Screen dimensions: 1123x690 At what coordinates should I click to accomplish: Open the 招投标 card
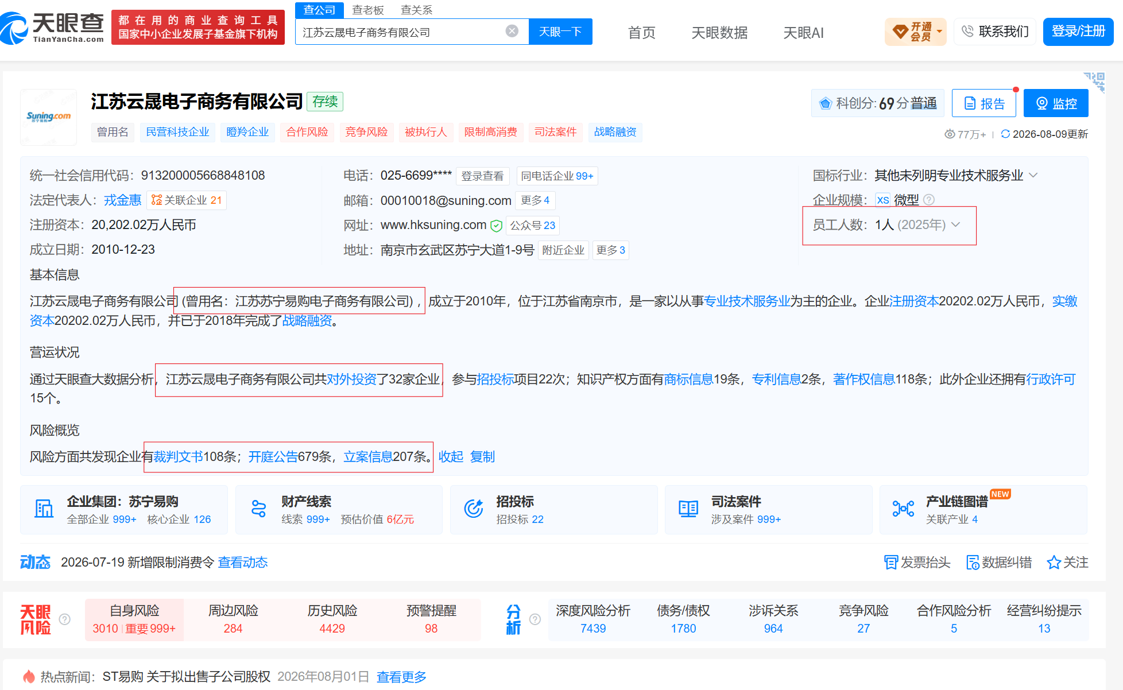(x=553, y=510)
